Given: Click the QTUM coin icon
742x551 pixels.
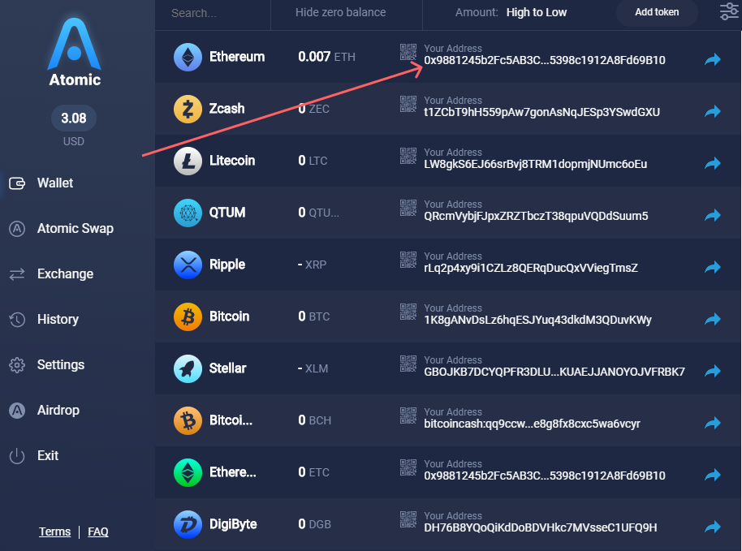Looking at the screenshot, I should point(188,213).
